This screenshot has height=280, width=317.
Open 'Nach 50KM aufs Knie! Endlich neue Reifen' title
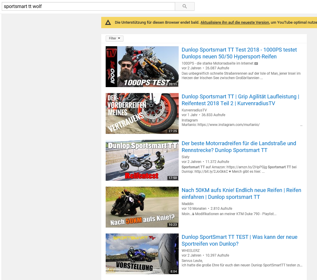241,193
